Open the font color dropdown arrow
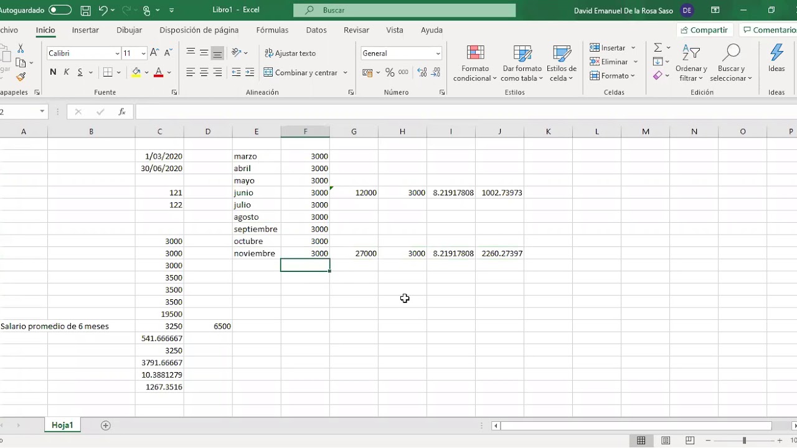This screenshot has width=797, height=448. click(169, 73)
